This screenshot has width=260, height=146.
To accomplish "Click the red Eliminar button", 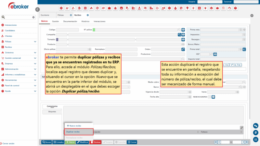I will [96, 142].
